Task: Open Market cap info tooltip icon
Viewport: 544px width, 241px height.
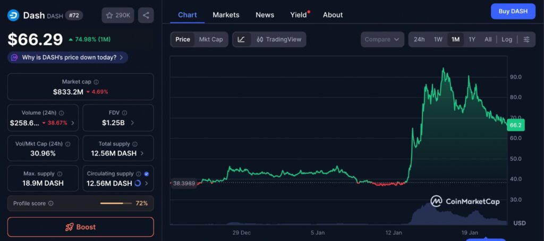Action: [x=96, y=82]
